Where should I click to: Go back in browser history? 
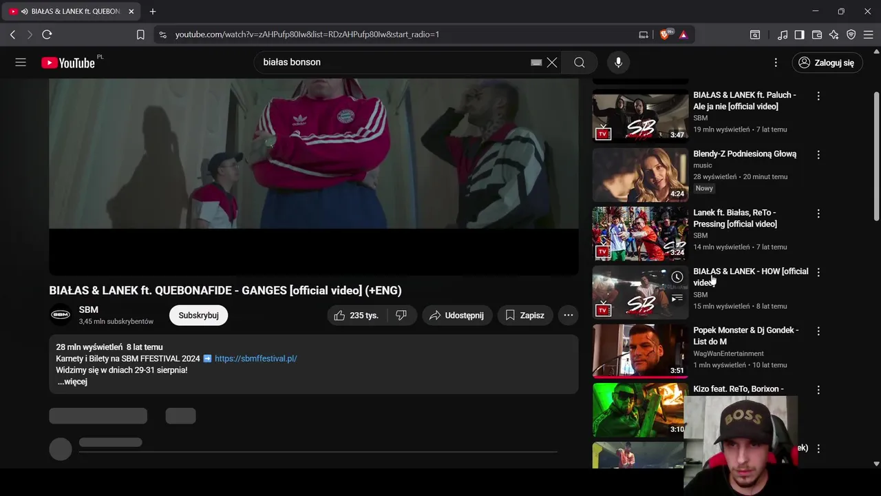(12, 34)
